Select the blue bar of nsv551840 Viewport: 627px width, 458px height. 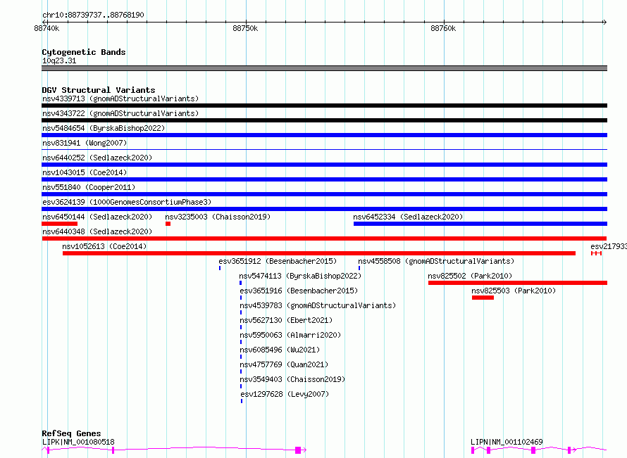click(x=324, y=194)
